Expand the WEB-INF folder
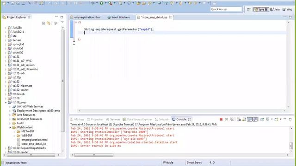Screen dimensions: 296x166 14,136
